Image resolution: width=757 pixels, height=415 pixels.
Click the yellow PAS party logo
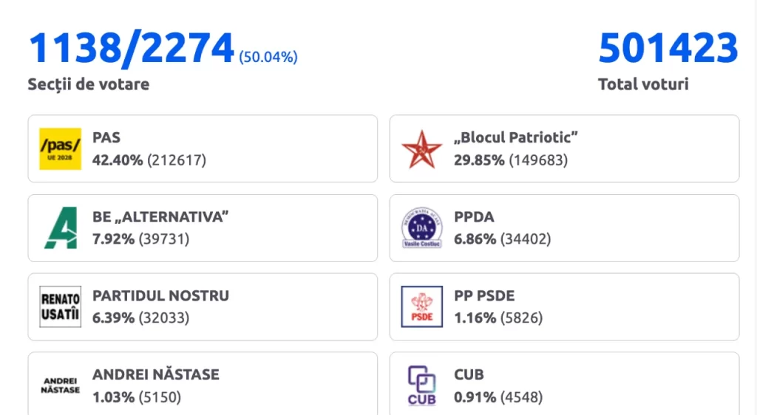(x=61, y=149)
